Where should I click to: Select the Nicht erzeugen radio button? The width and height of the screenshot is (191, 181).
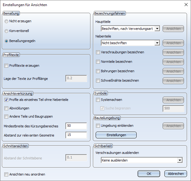click(6, 21)
